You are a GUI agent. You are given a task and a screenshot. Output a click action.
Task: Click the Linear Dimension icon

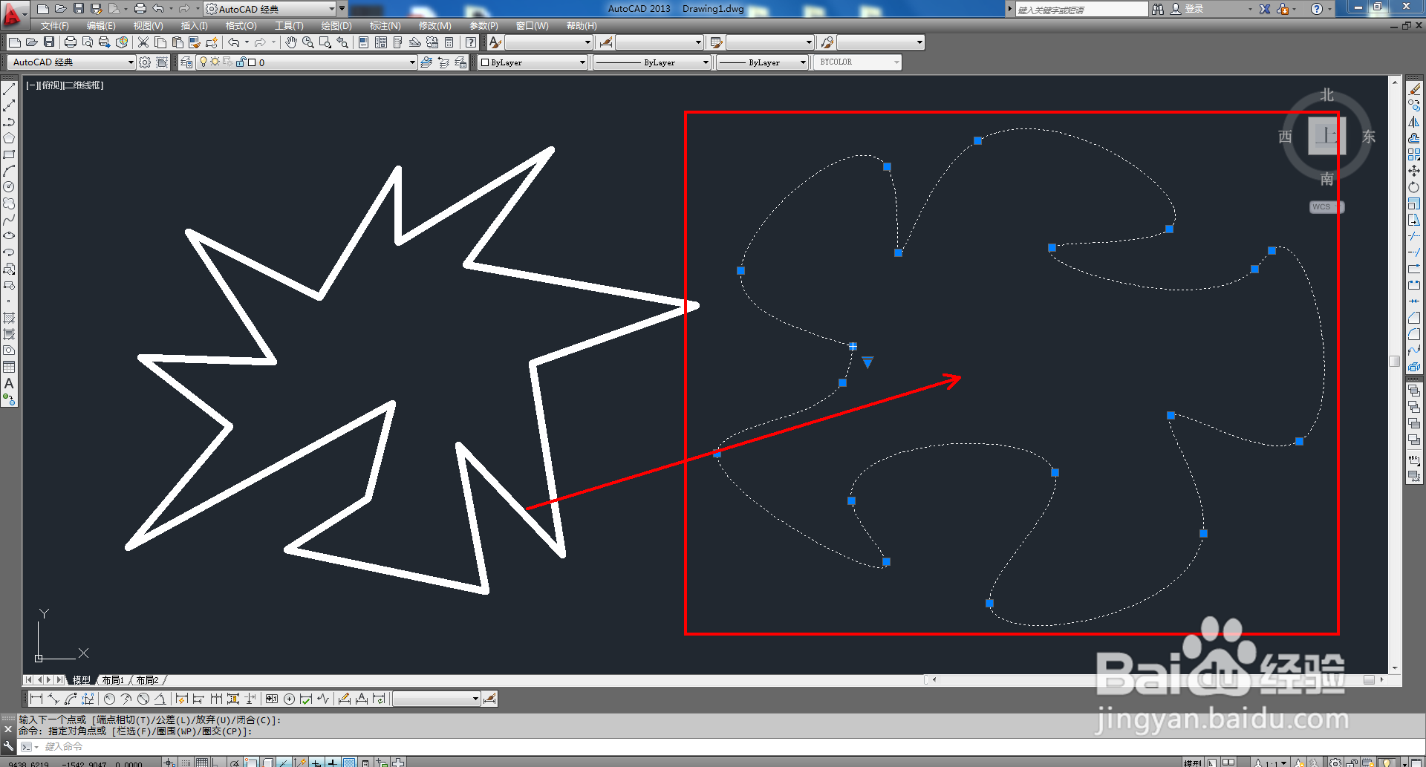36,699
